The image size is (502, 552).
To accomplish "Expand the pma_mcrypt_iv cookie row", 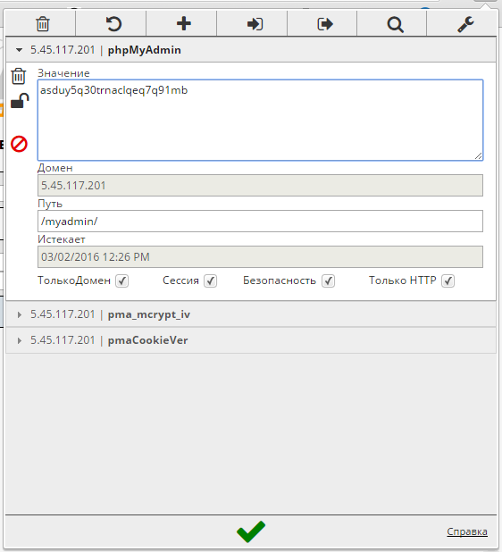I will click(x=251, y=314).
